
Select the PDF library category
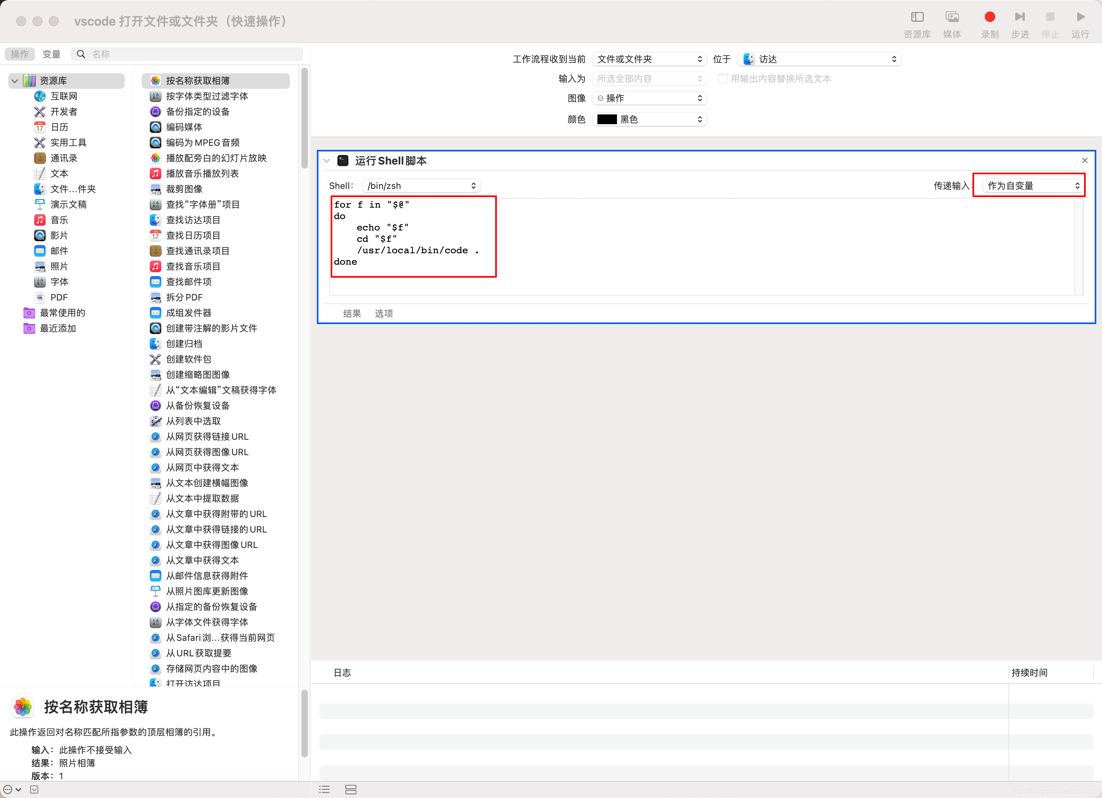tap(59, 297)
